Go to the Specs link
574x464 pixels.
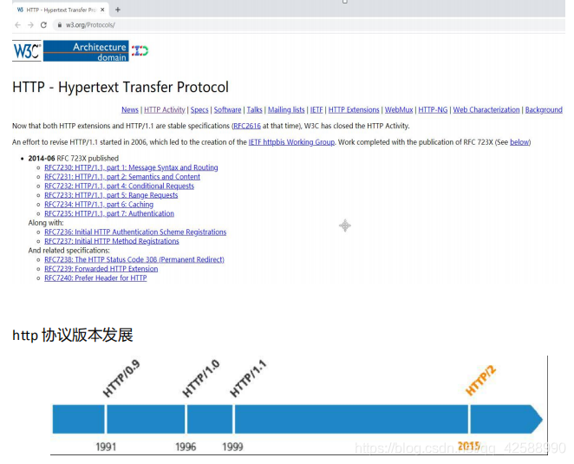coord(199,110)
